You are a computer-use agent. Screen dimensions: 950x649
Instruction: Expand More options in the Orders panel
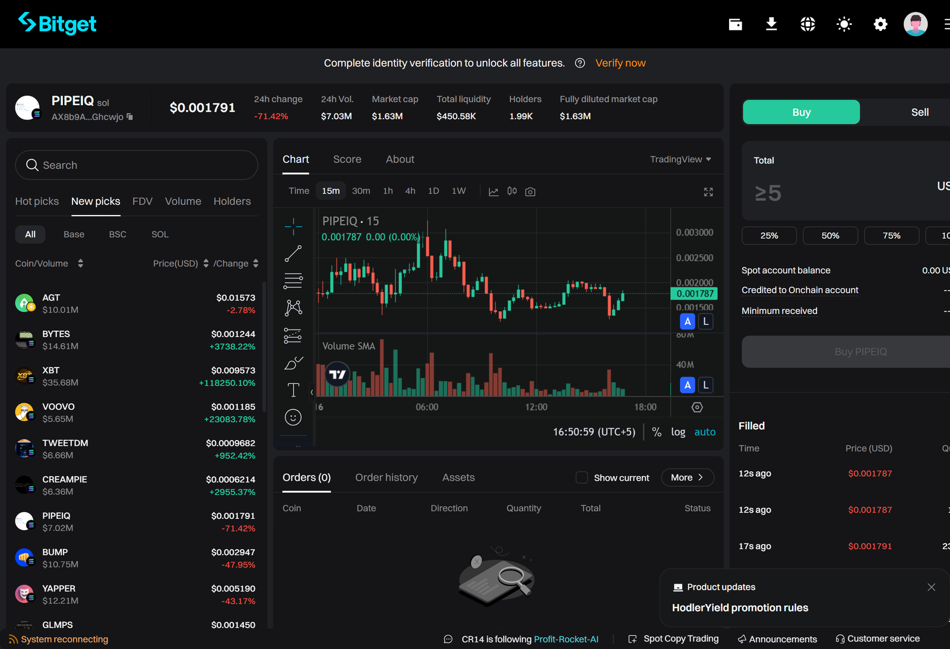click(687, 477)
